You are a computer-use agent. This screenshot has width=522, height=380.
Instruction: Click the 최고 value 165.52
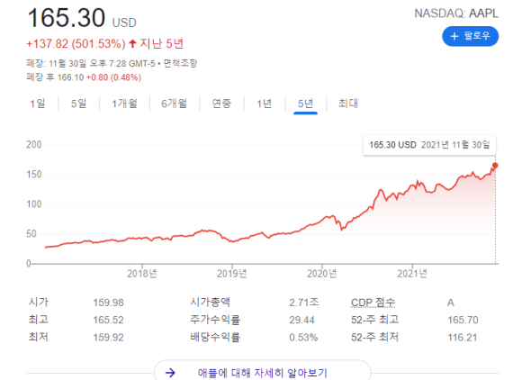pyautogui.click(x=108, y=320)
